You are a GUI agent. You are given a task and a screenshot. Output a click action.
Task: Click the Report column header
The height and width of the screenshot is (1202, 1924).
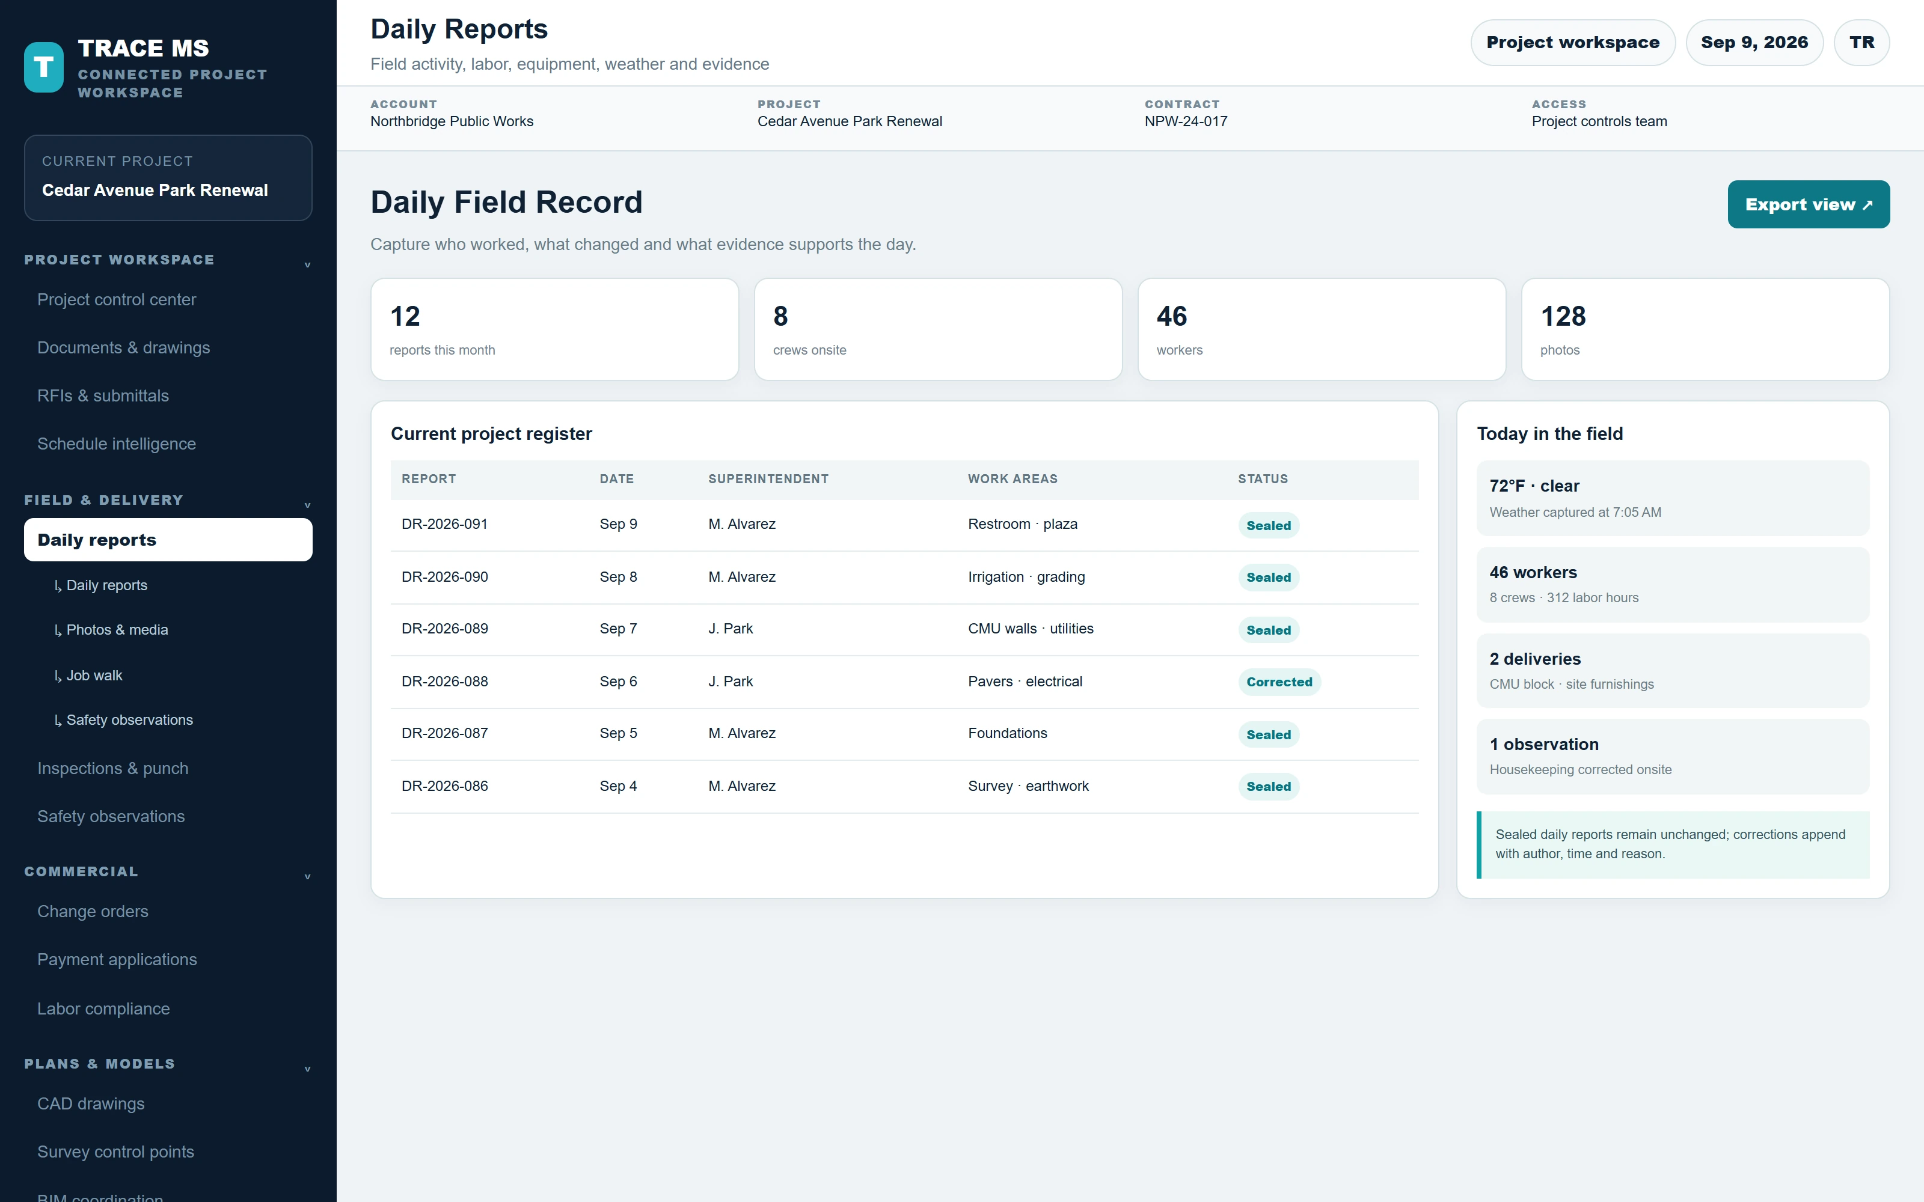429,478
